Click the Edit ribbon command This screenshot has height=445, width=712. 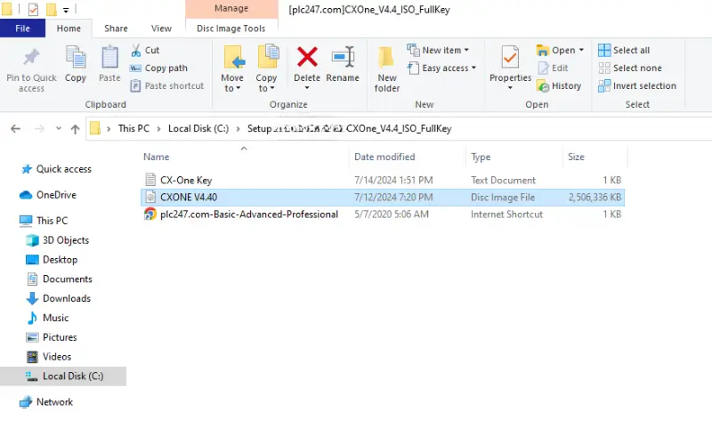coord(553,69)
